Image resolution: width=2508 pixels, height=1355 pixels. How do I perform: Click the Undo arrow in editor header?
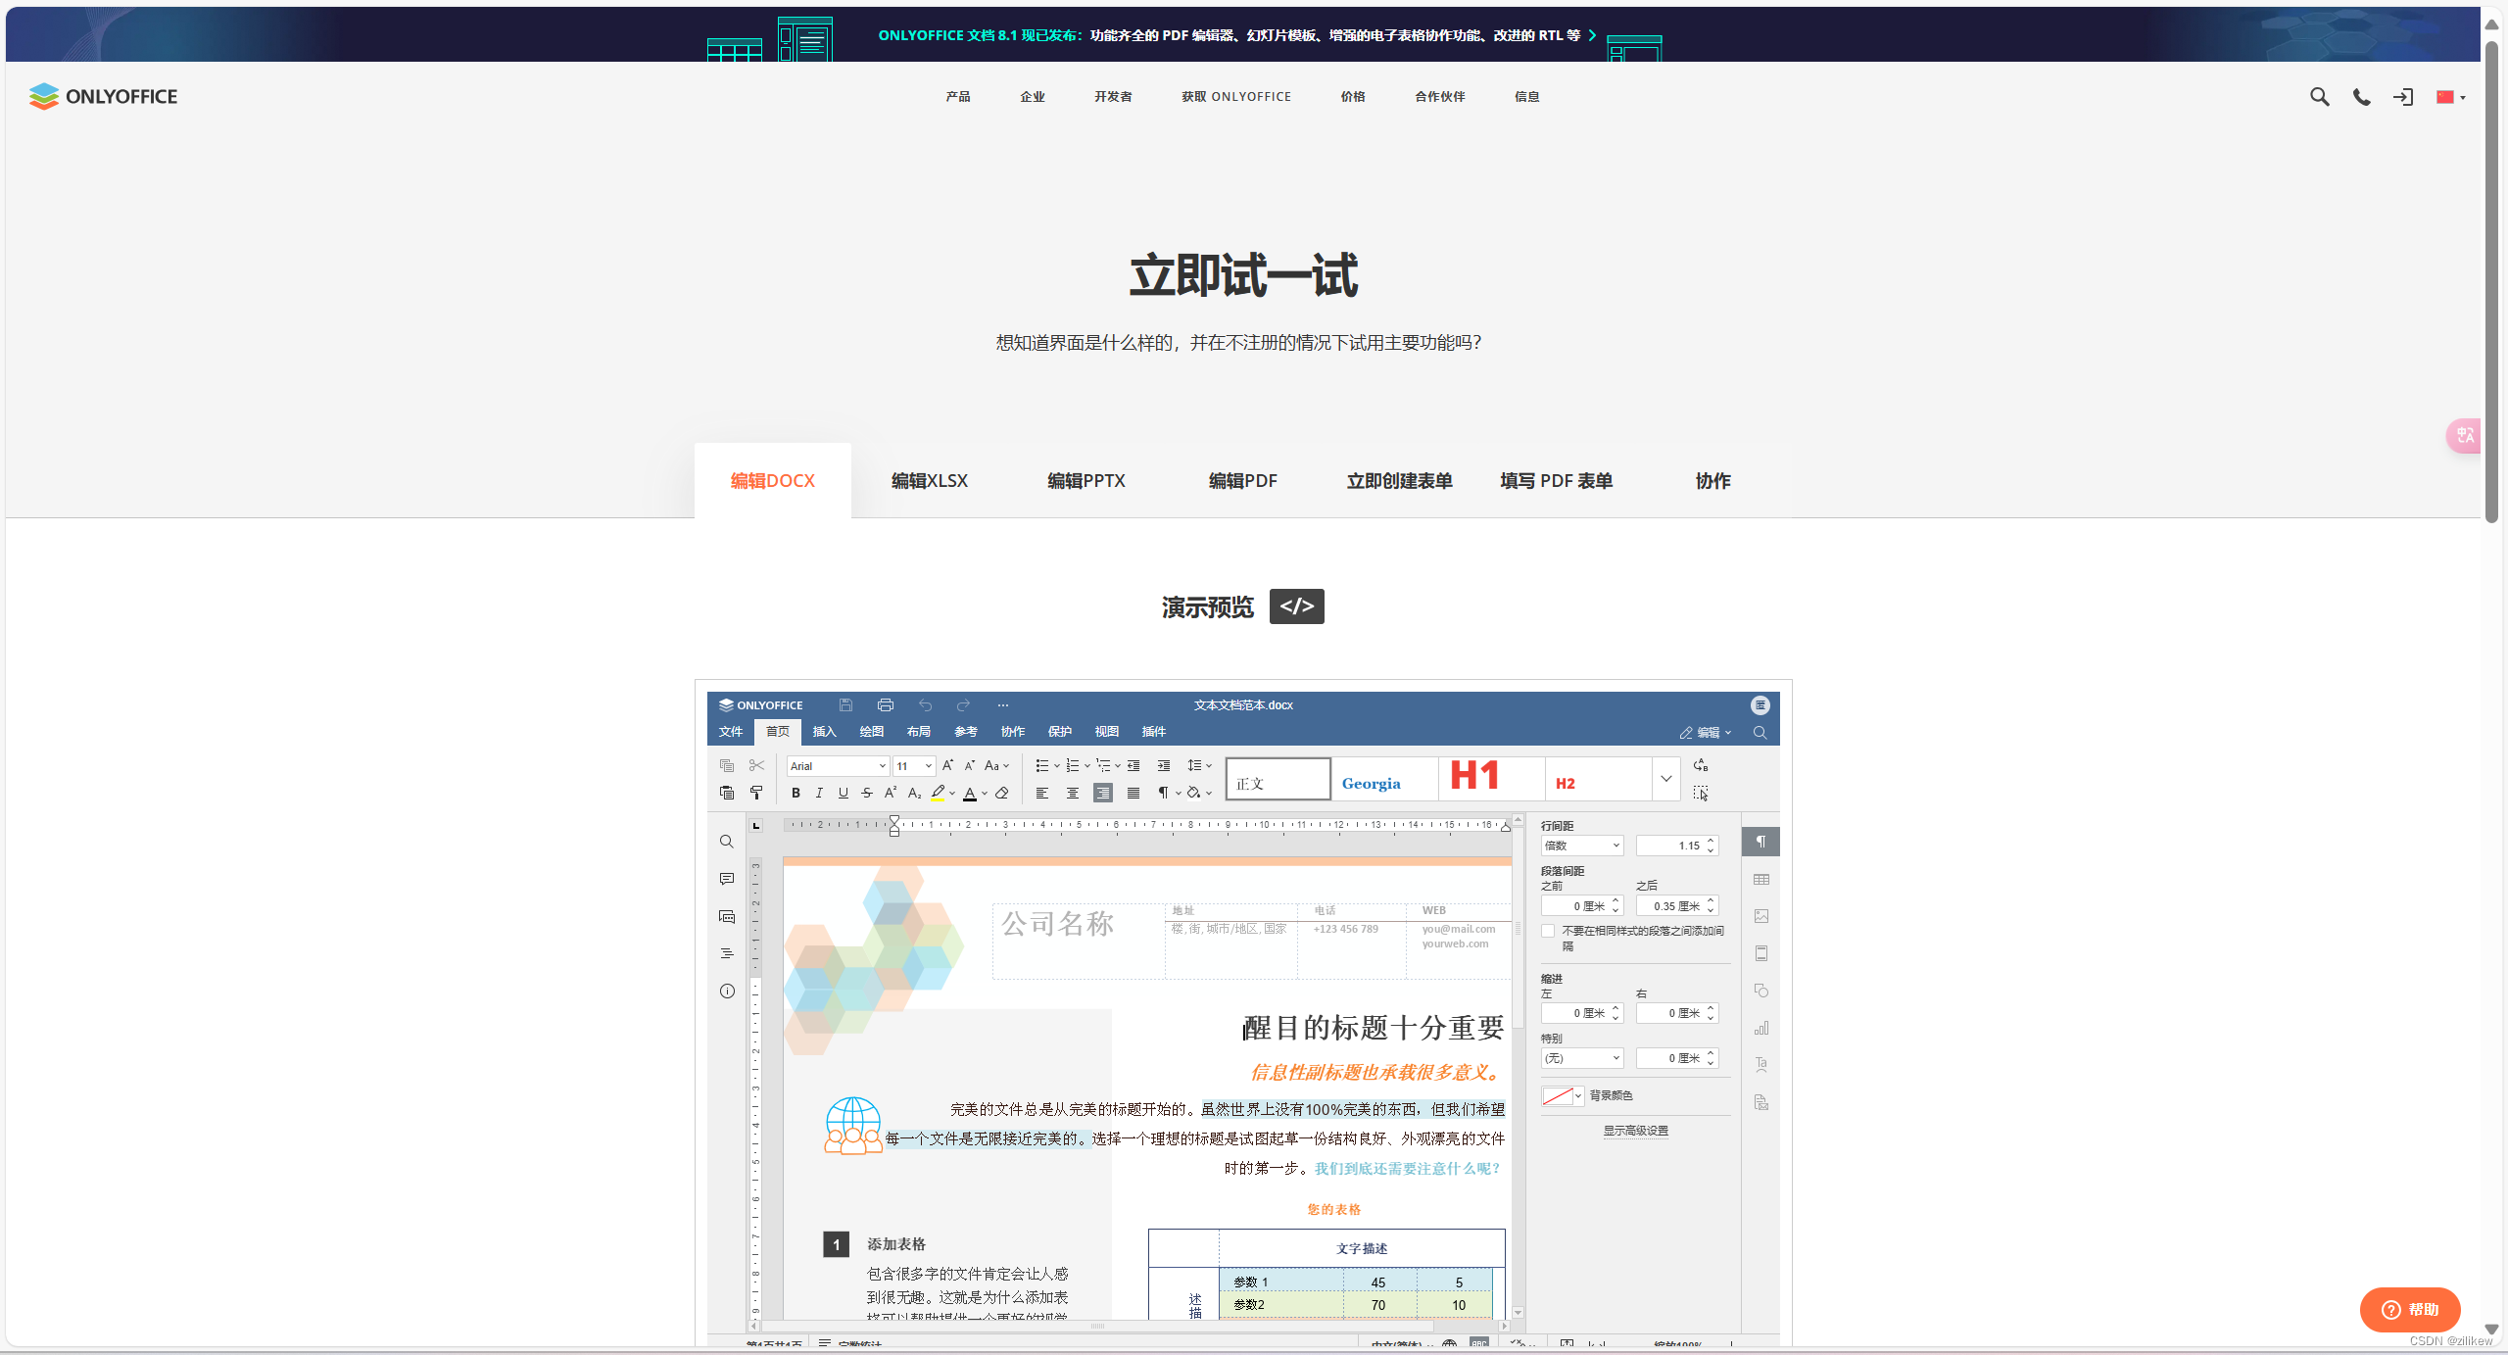click(925, 704)
